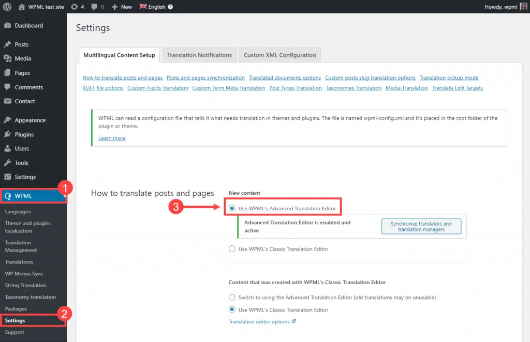Open Packages submenu item
The width and height of the screenshot is (530, 342).
click(16, 309)
